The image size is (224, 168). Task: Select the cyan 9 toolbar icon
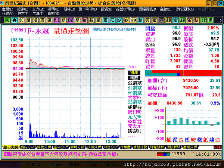point(119,20)
